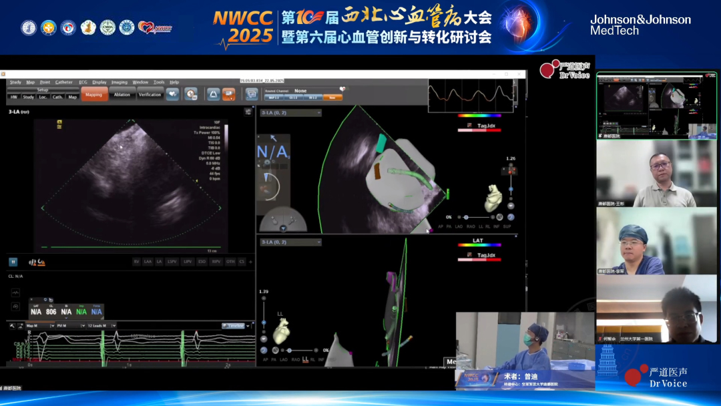This screenshot has width=721, height=406.
Task: Click the lower map LL heart orientation model
Action: pos(282,331)
